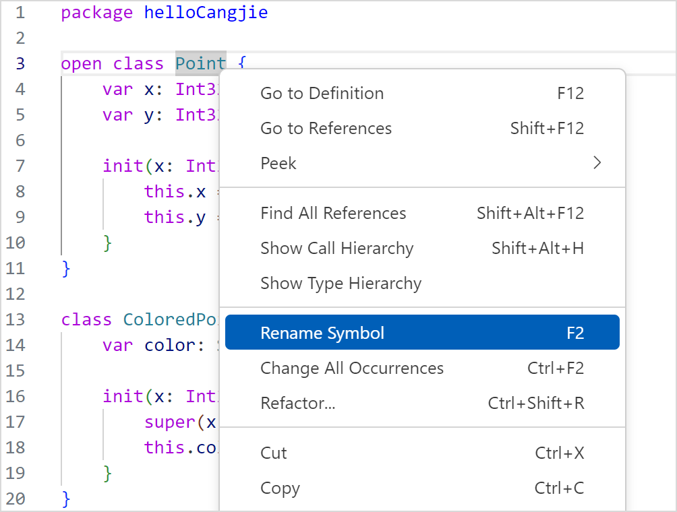Expand the Peek submenu arrow
This screenshot has height=512, width=677.
point(596,163)
